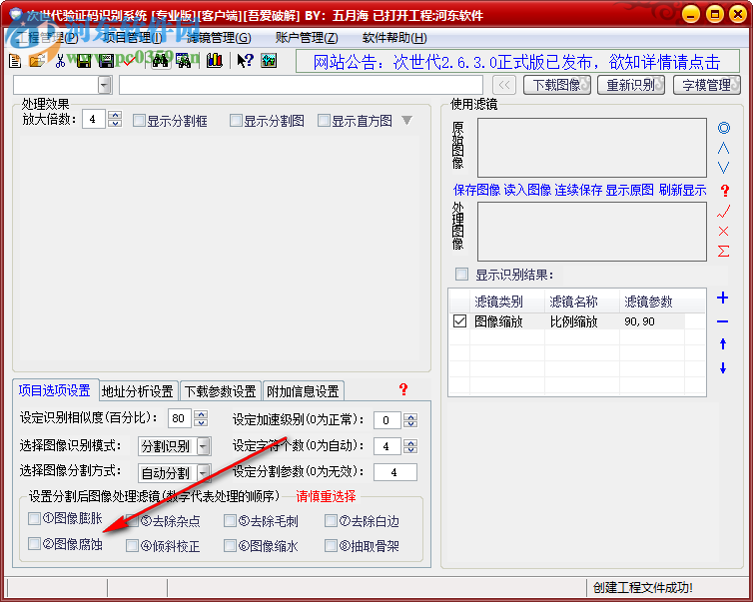Check the ④倾斜校正 option
This screenshot has width=753, height=602.
pos(132,546)
